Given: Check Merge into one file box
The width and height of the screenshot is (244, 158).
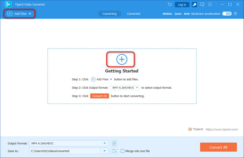Looking at the screenshot, I should 122,151.
